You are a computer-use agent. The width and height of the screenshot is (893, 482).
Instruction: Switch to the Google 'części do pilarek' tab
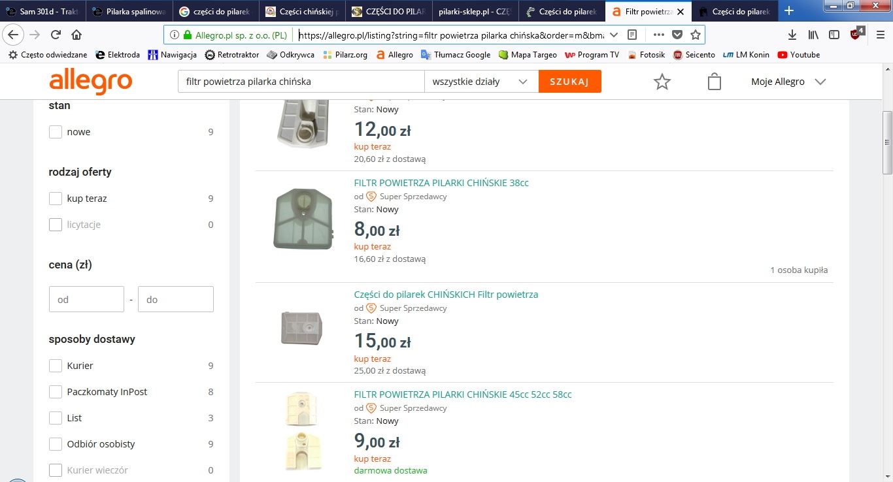[x=216, y=12]
